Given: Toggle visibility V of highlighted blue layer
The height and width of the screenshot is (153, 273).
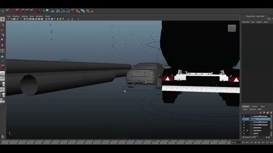Looking at the screenshot, I should point(244,119).
